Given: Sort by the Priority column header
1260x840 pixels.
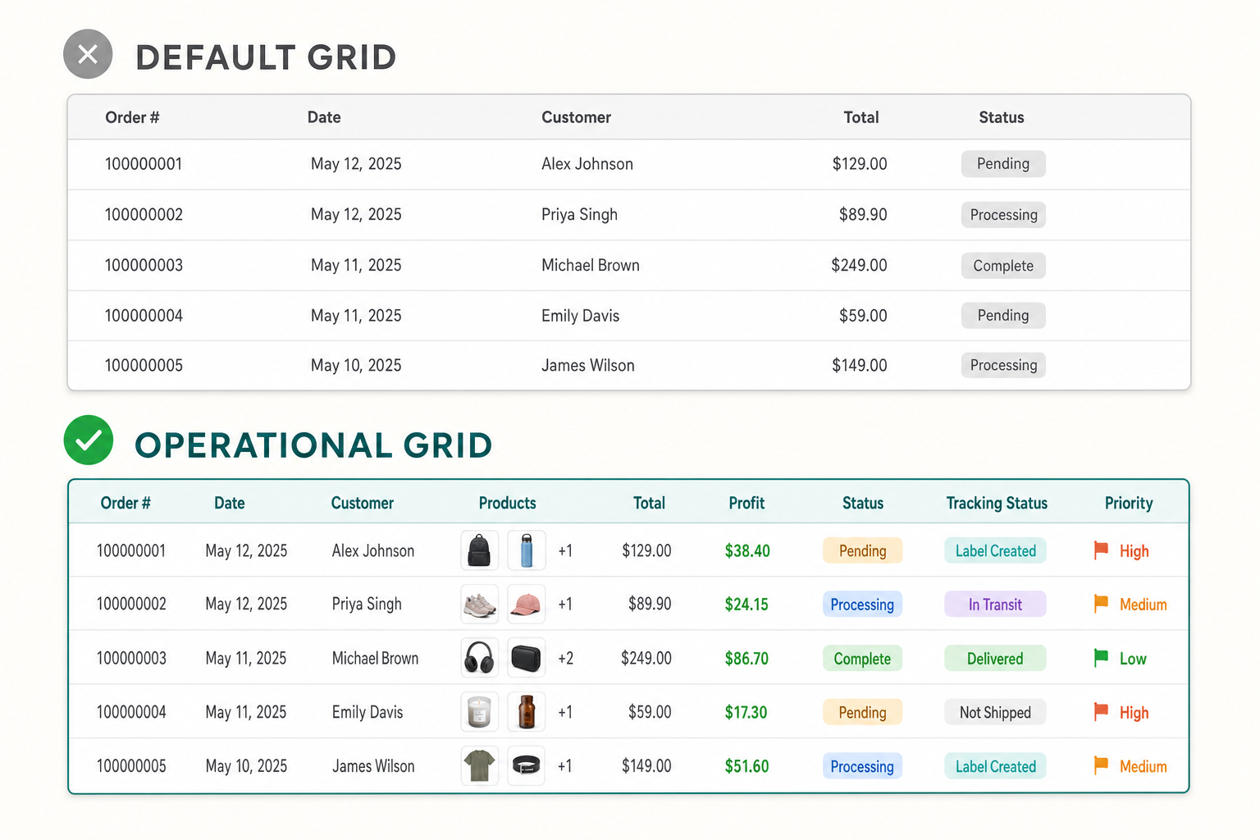Looking at the screenshot, I should pyautogui.click(x=1129, y=503).
